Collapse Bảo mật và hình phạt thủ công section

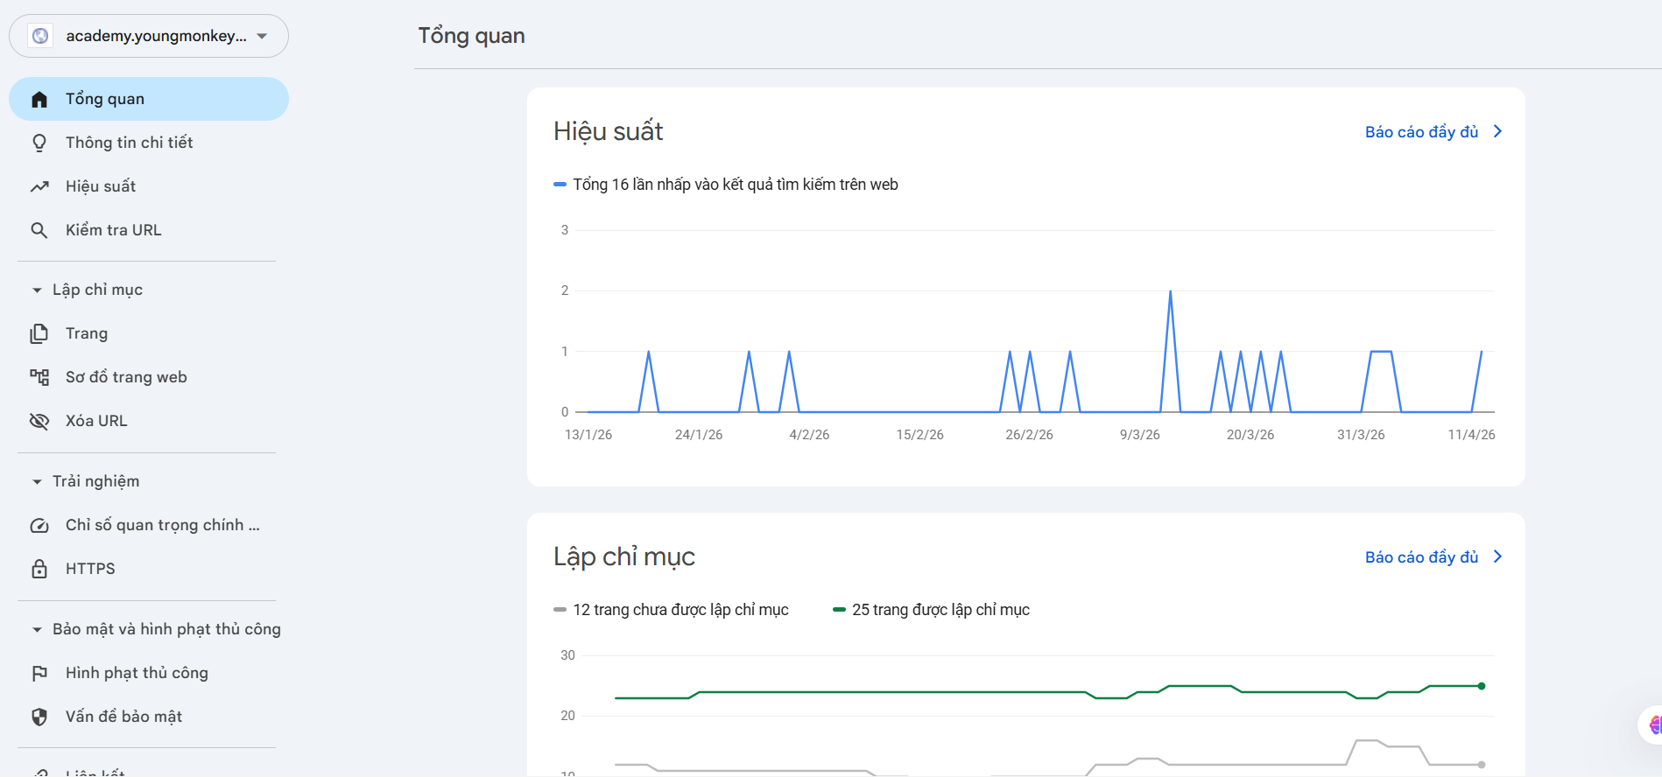point(37,629)
